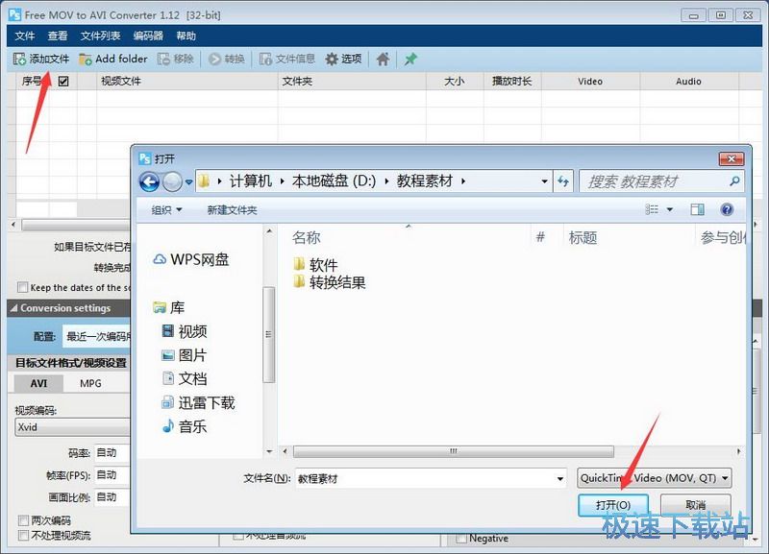Refresh the folder path in the dialog
This screenshot has height=554, width=769.
(x=564, y=181)
